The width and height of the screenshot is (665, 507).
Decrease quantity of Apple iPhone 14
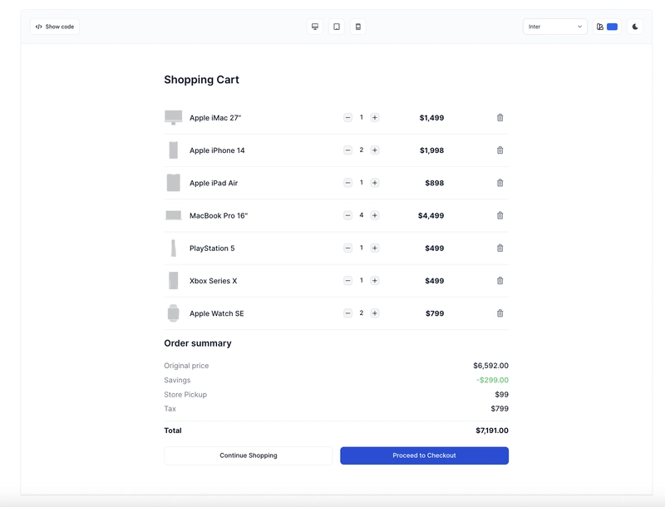point(347,150)
